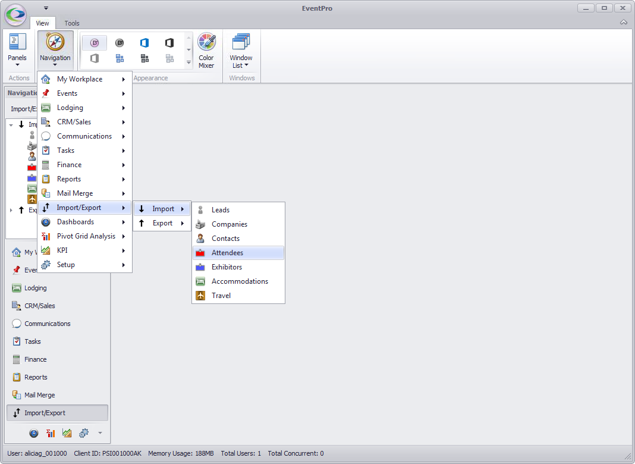Screen dimensions: 635x464
Task: Select Import/Export in the Navigation menu
Action: pyautogui.click(x=85, y=208)
